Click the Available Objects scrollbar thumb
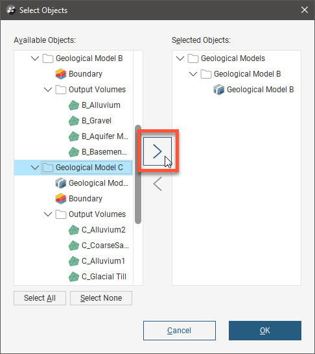 138,174
